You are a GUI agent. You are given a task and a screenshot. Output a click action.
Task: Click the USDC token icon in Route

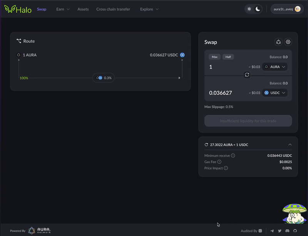point(182,55)
